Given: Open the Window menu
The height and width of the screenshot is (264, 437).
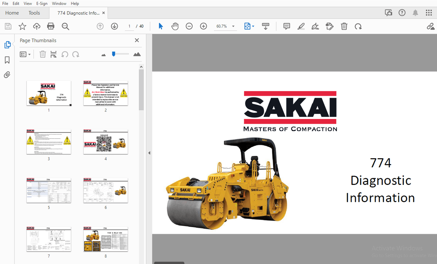Looking at the screenshot, I should (x=59, y=4).
